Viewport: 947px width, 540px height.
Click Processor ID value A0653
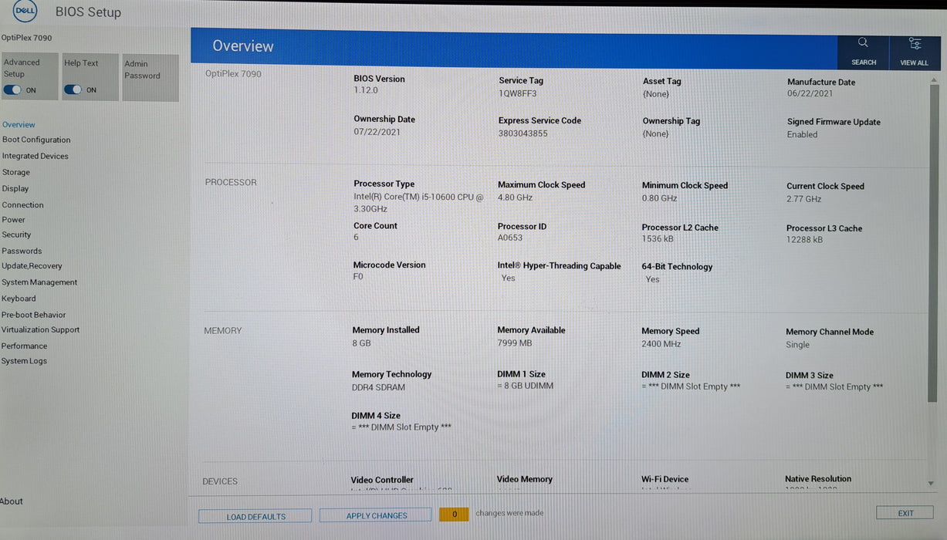(x=510, y=238)
